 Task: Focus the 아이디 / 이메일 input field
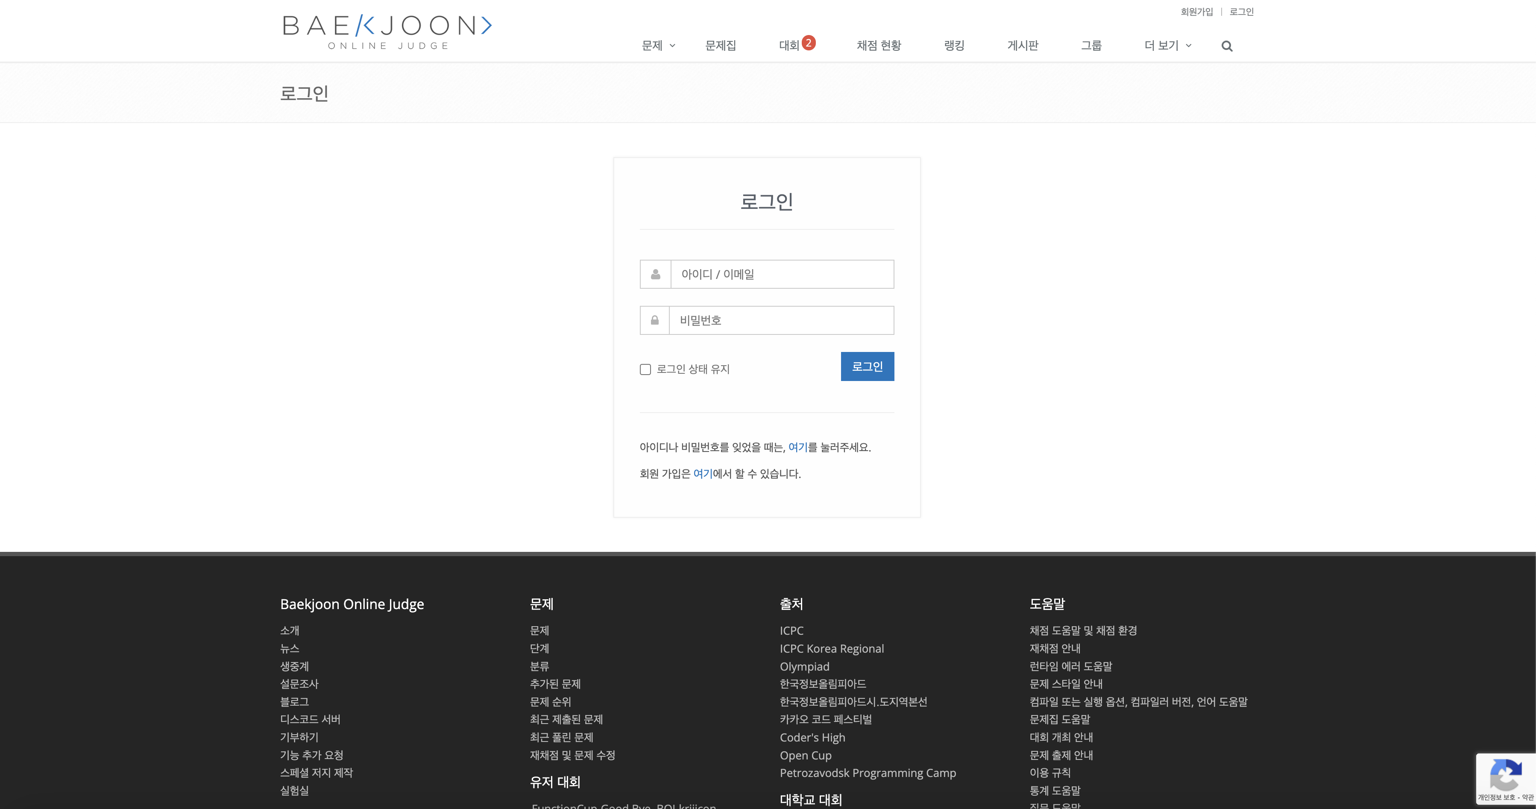click(782, 274)
